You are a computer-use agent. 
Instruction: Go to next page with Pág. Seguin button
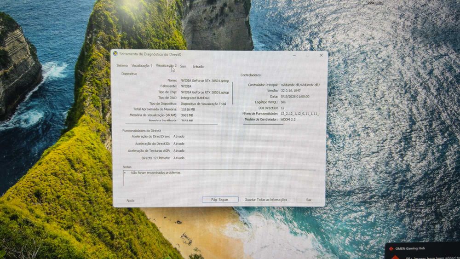[220, 200]
